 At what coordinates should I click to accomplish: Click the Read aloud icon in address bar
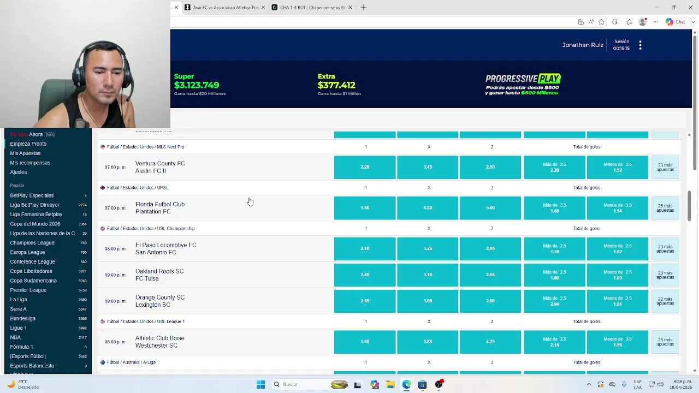click(x=591, y=22)
